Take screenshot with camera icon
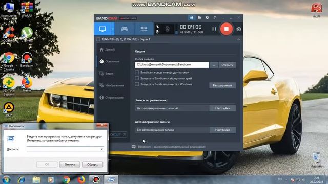Screen dimensions: 328x184 point(239,29)
